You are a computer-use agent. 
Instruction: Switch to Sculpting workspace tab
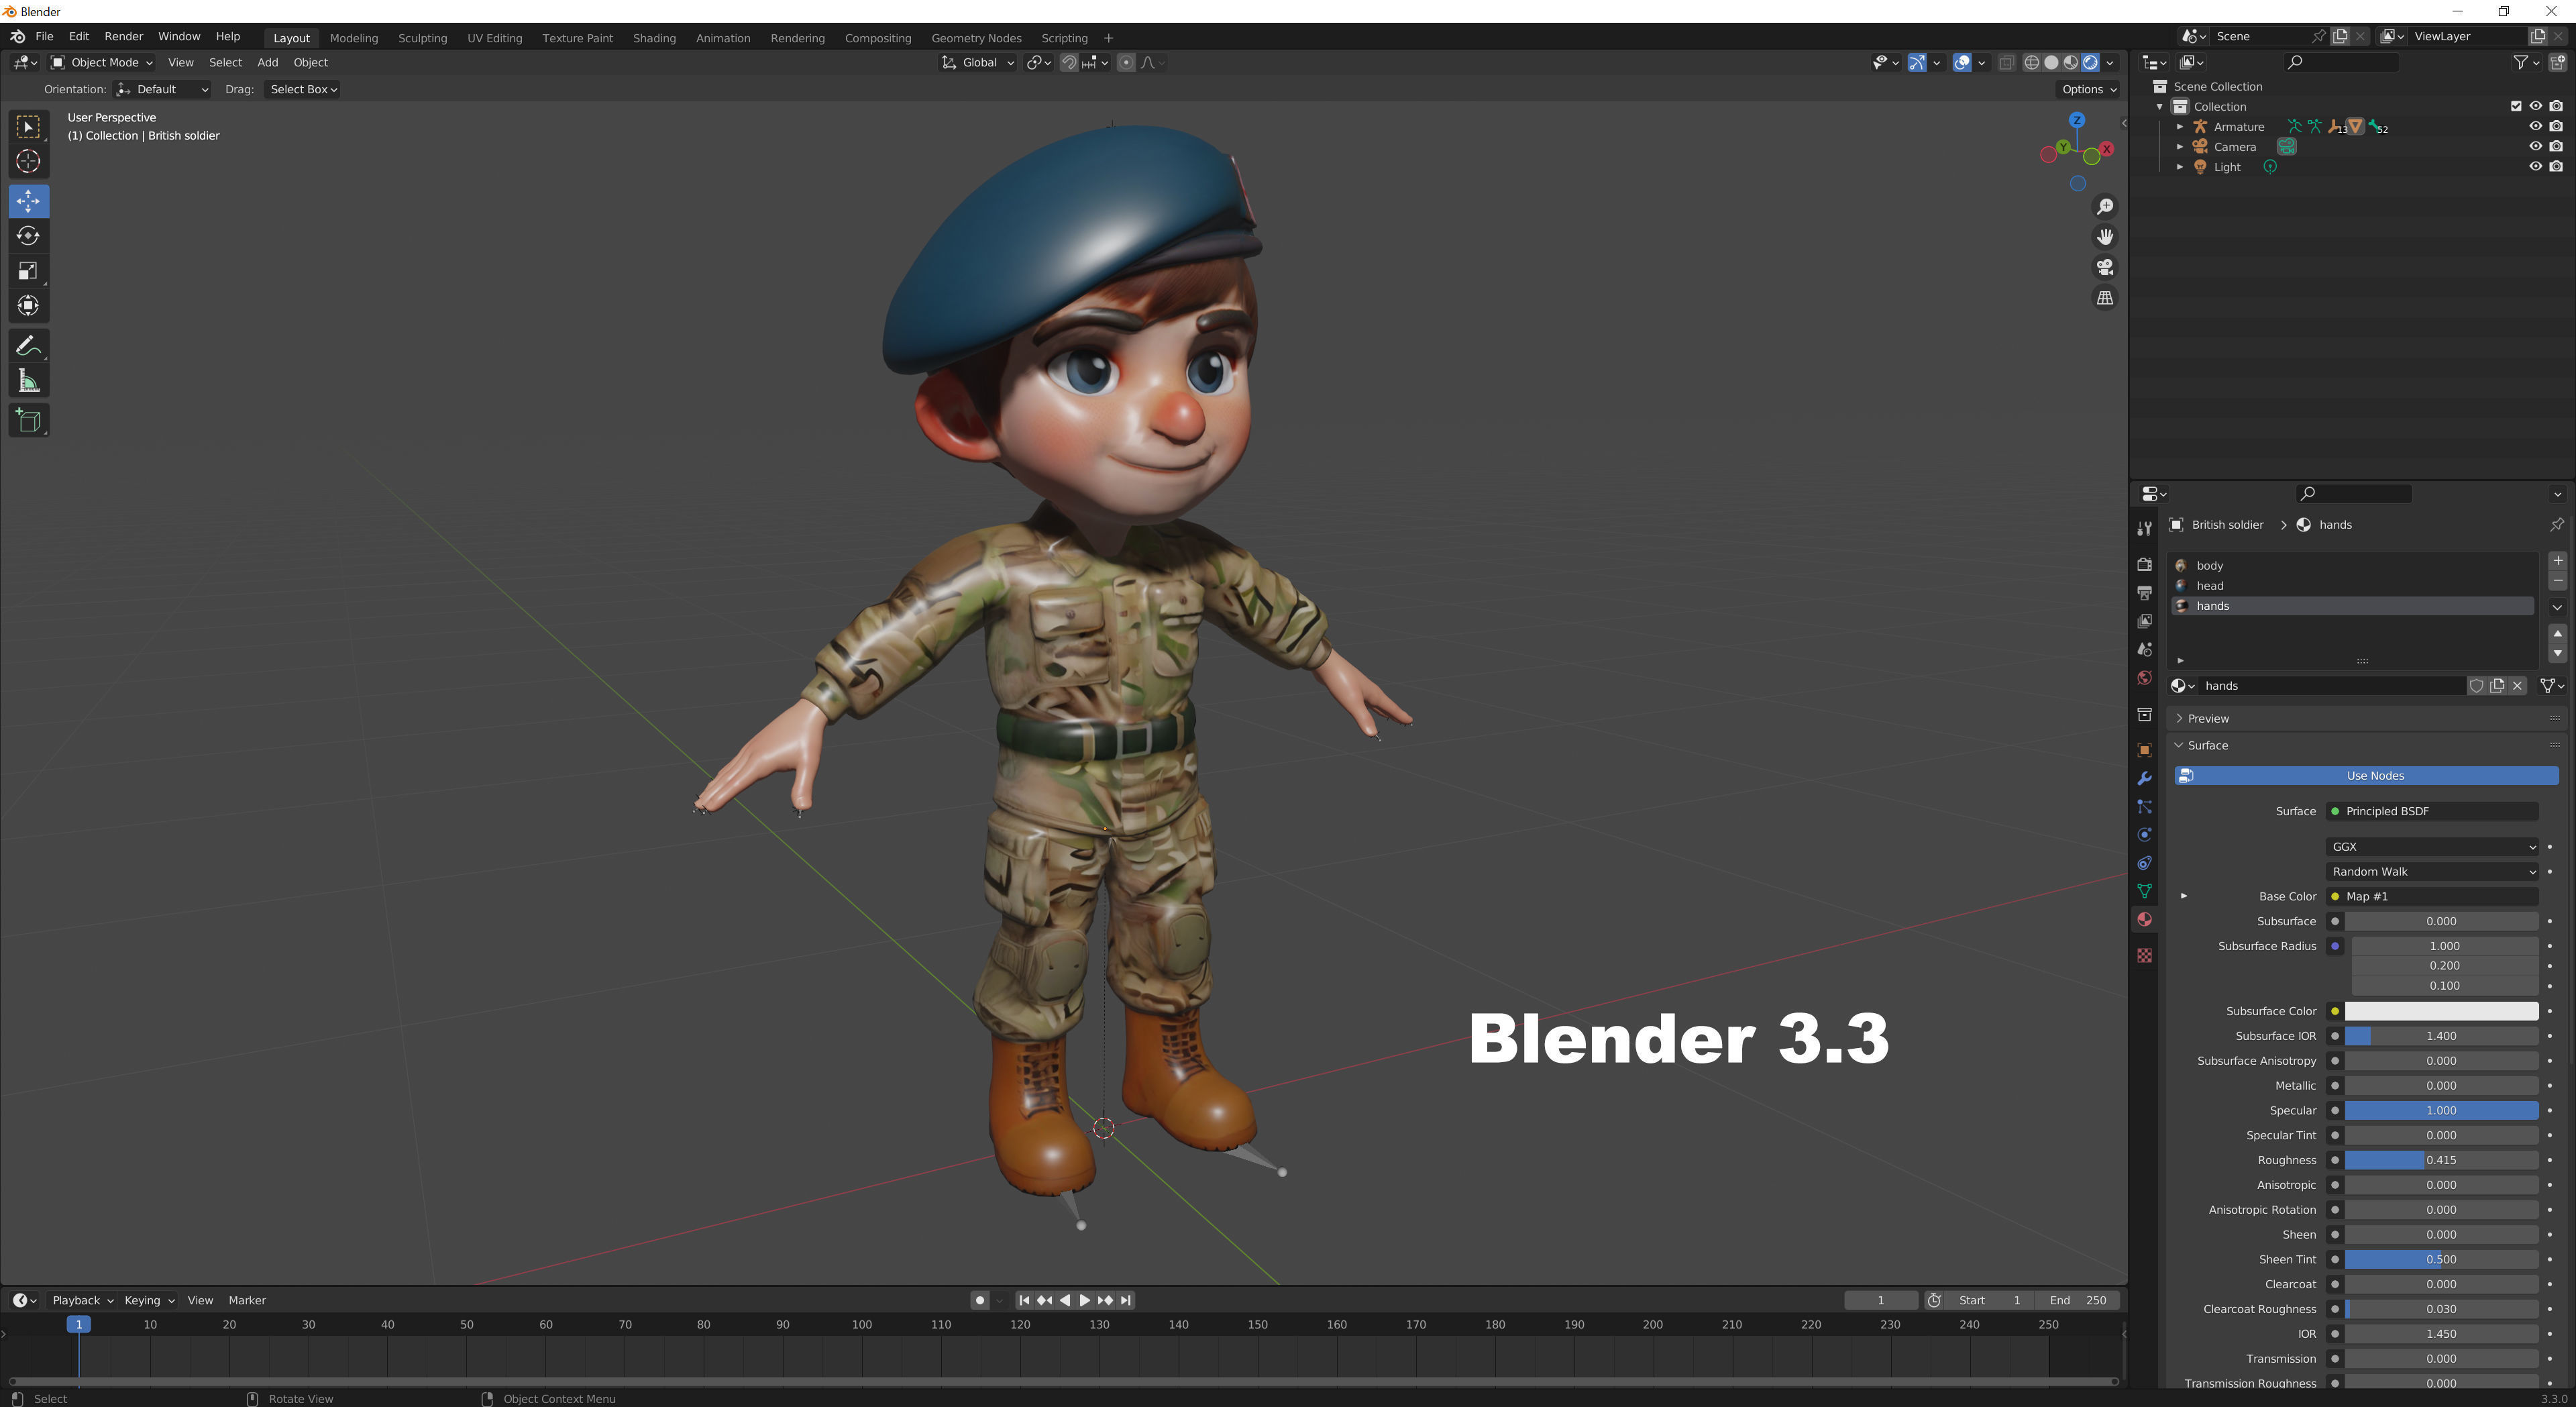coord(422,38)
